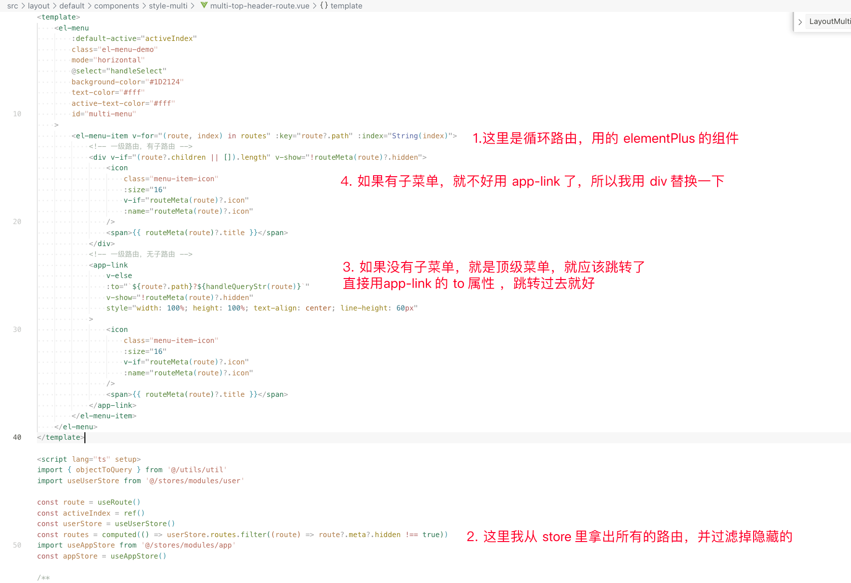Open the 'components' breadcrumb item
The height and width of the screenshot is (583, 851).
pos(116,6)
